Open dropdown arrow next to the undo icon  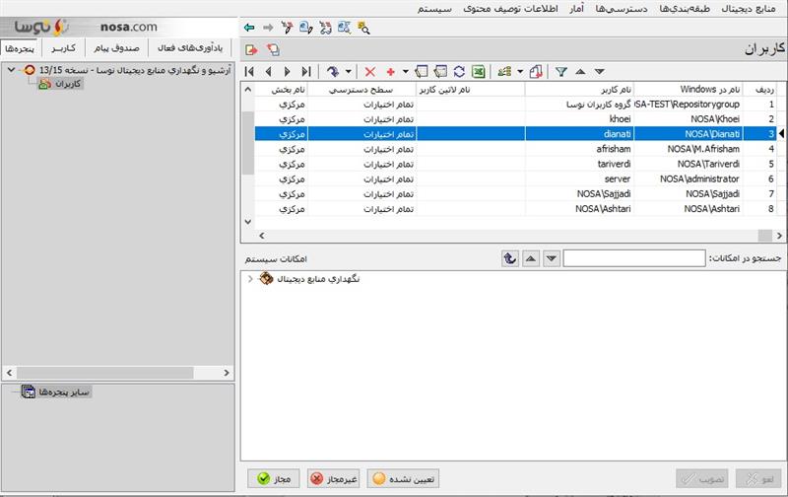pos(348,71)
